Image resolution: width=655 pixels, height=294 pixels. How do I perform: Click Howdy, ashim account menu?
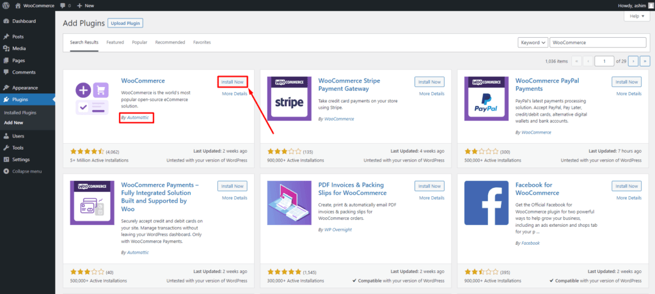635,5
